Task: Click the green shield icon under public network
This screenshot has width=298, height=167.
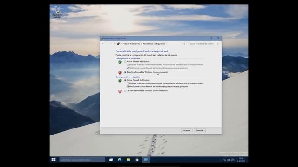Action: (120, 81)
